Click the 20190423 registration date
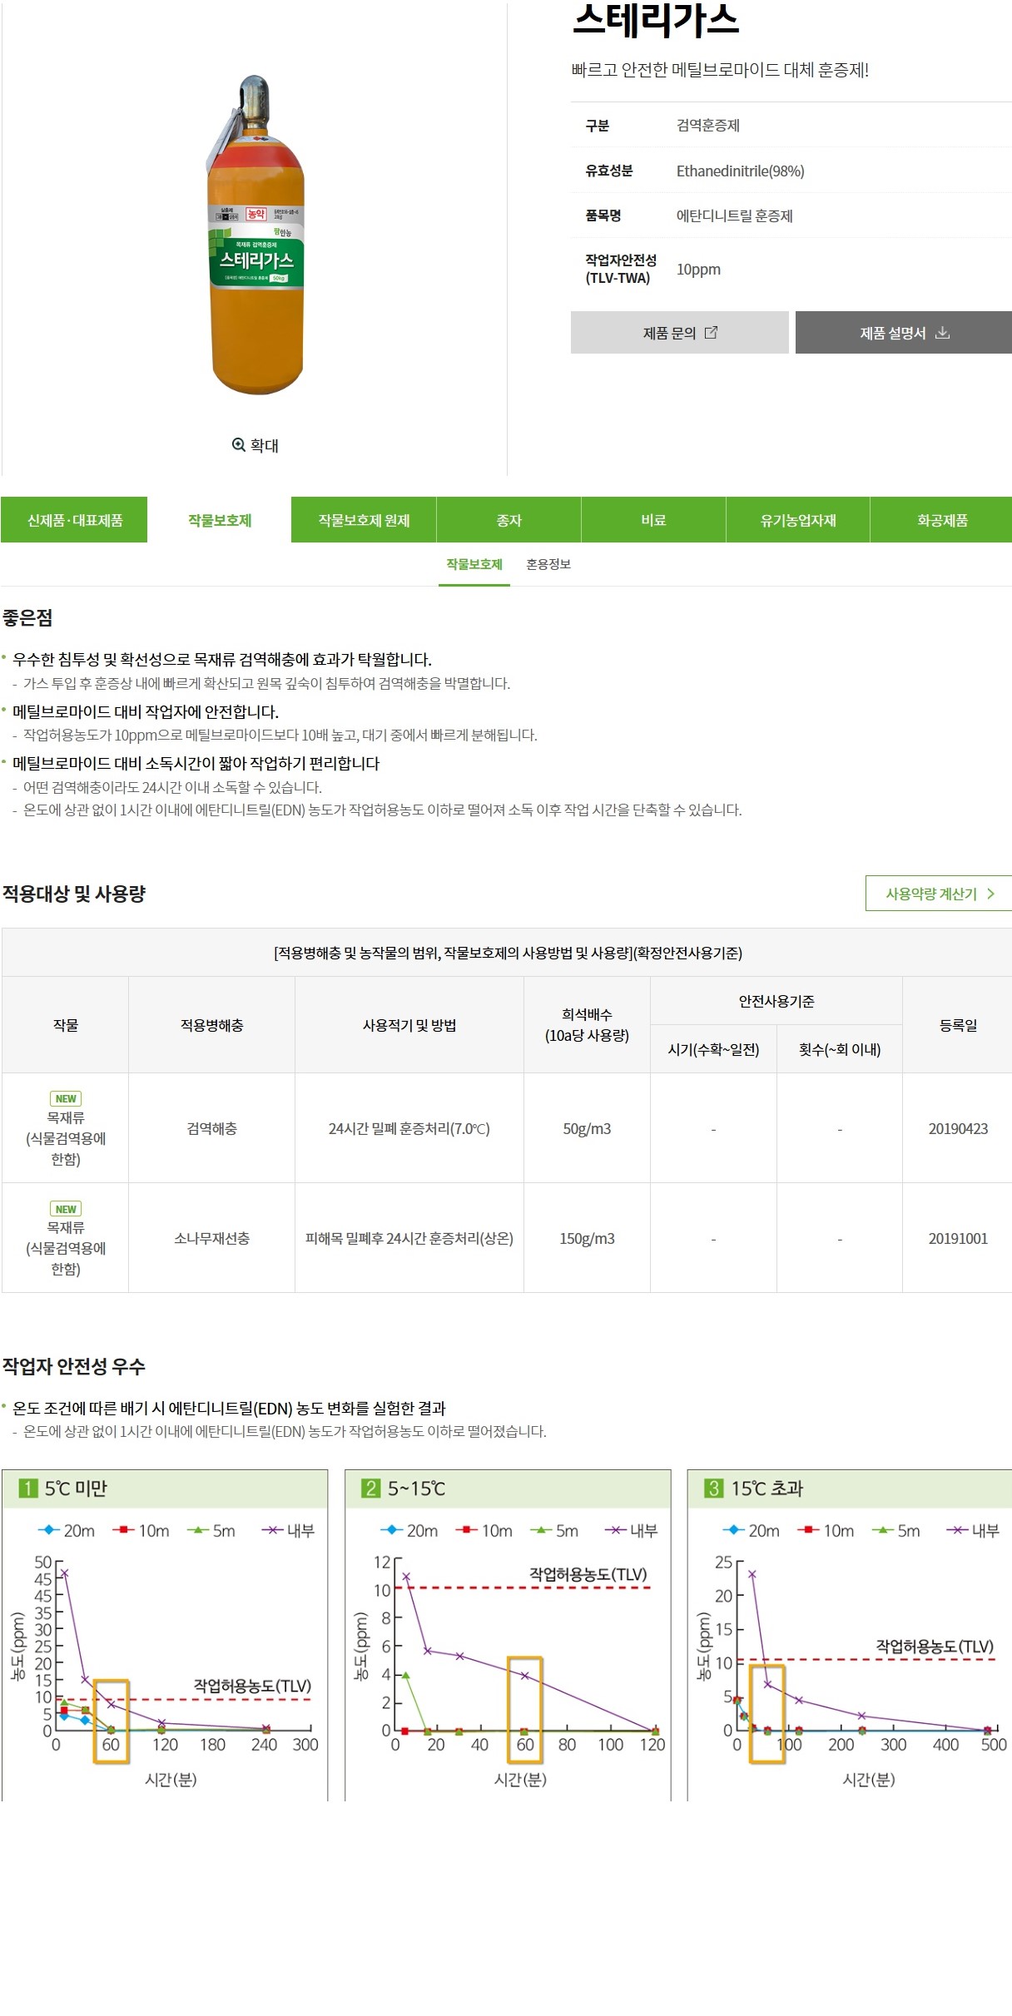 (958, 1128)
